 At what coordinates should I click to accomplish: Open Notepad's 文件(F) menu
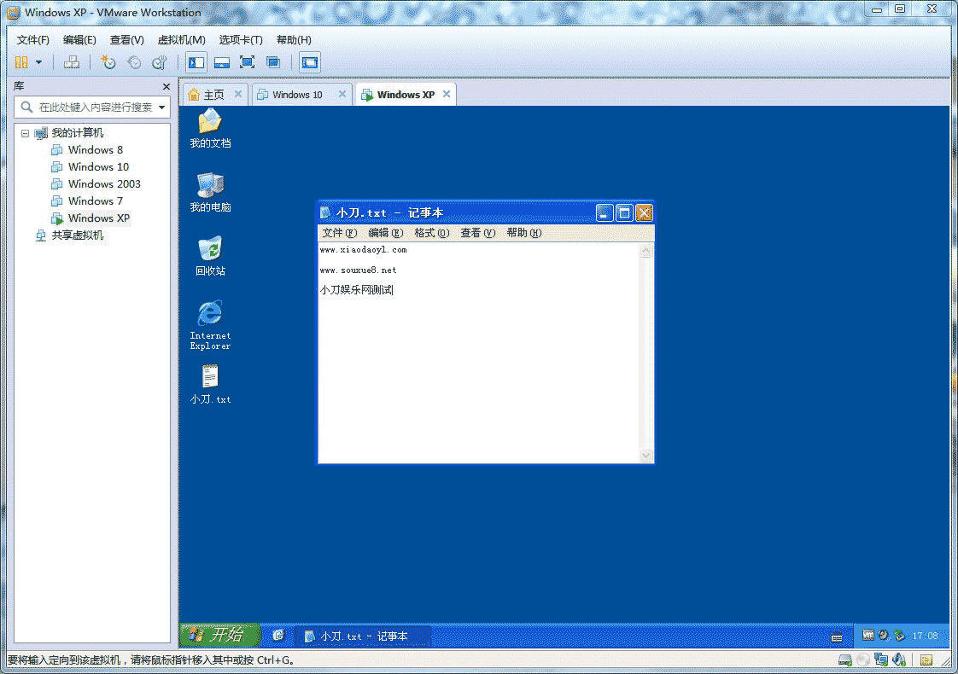coord(339,233)
